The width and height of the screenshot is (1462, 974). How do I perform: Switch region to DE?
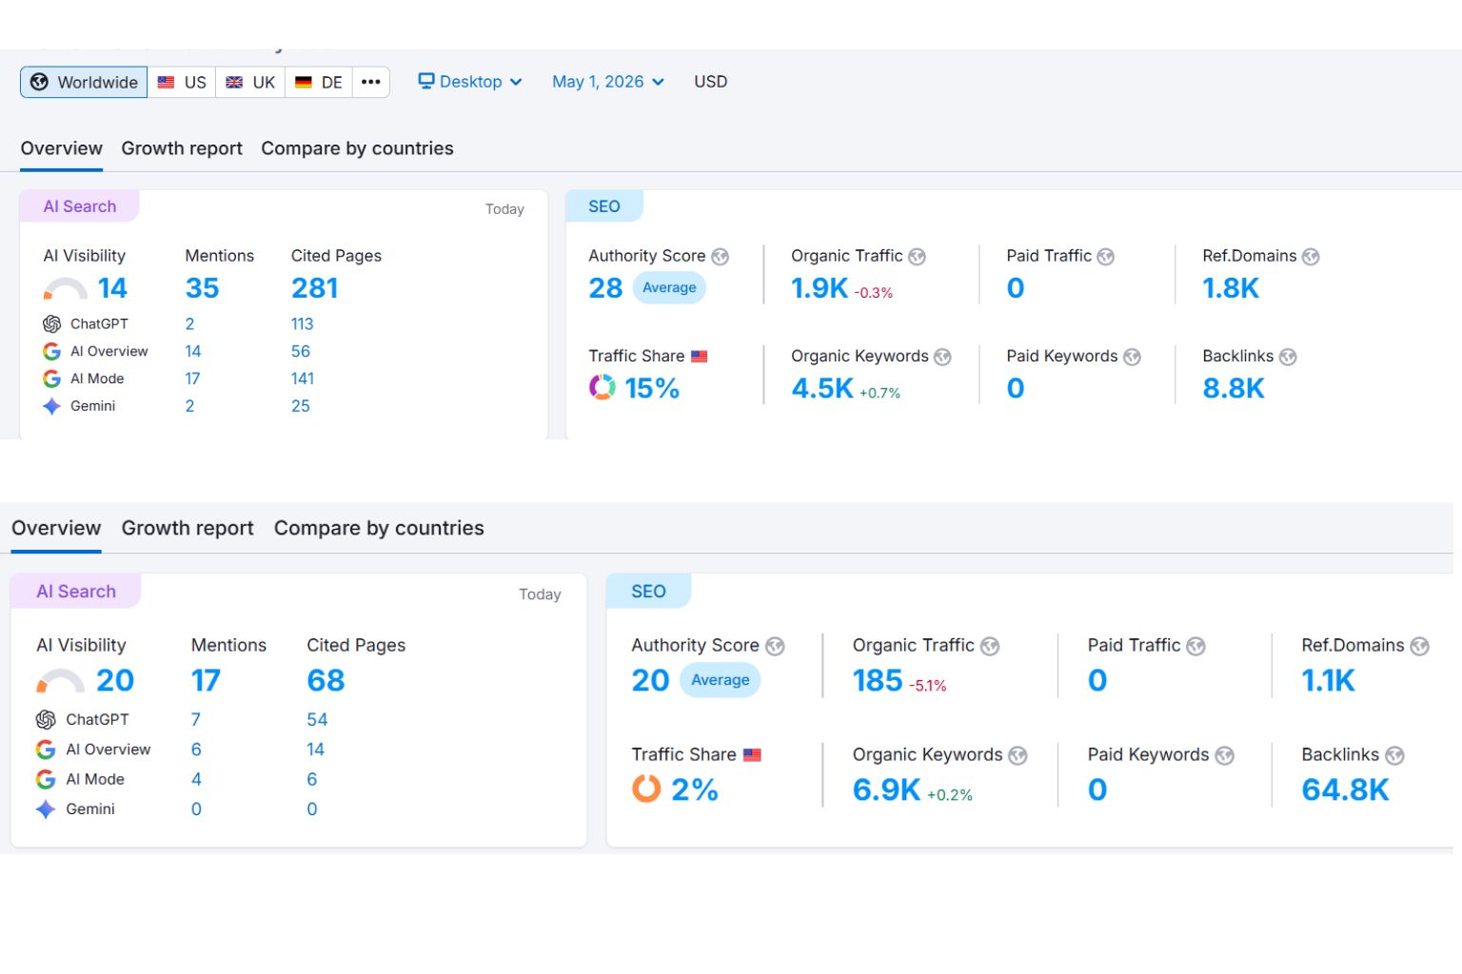pos(319,82)
